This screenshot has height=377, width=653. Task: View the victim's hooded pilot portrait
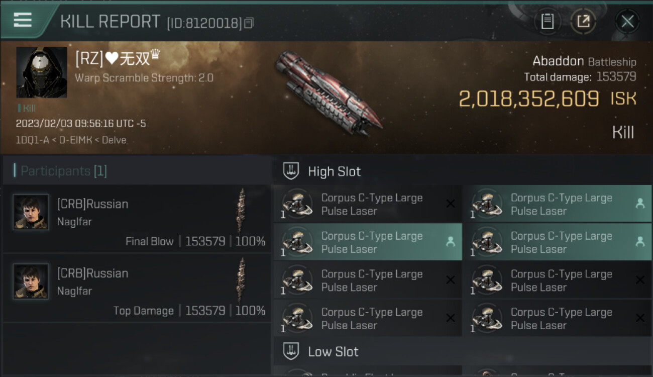tap(42, 72)
